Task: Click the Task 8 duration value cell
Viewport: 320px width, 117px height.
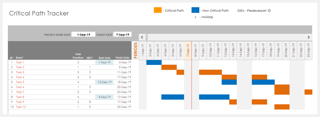Action: (x=78, y=97)
